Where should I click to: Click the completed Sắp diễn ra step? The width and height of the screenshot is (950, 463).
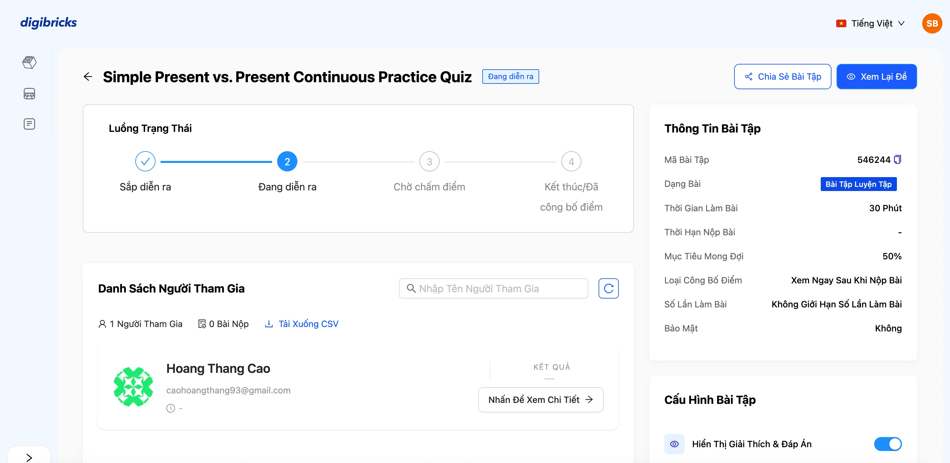[145, 162]
